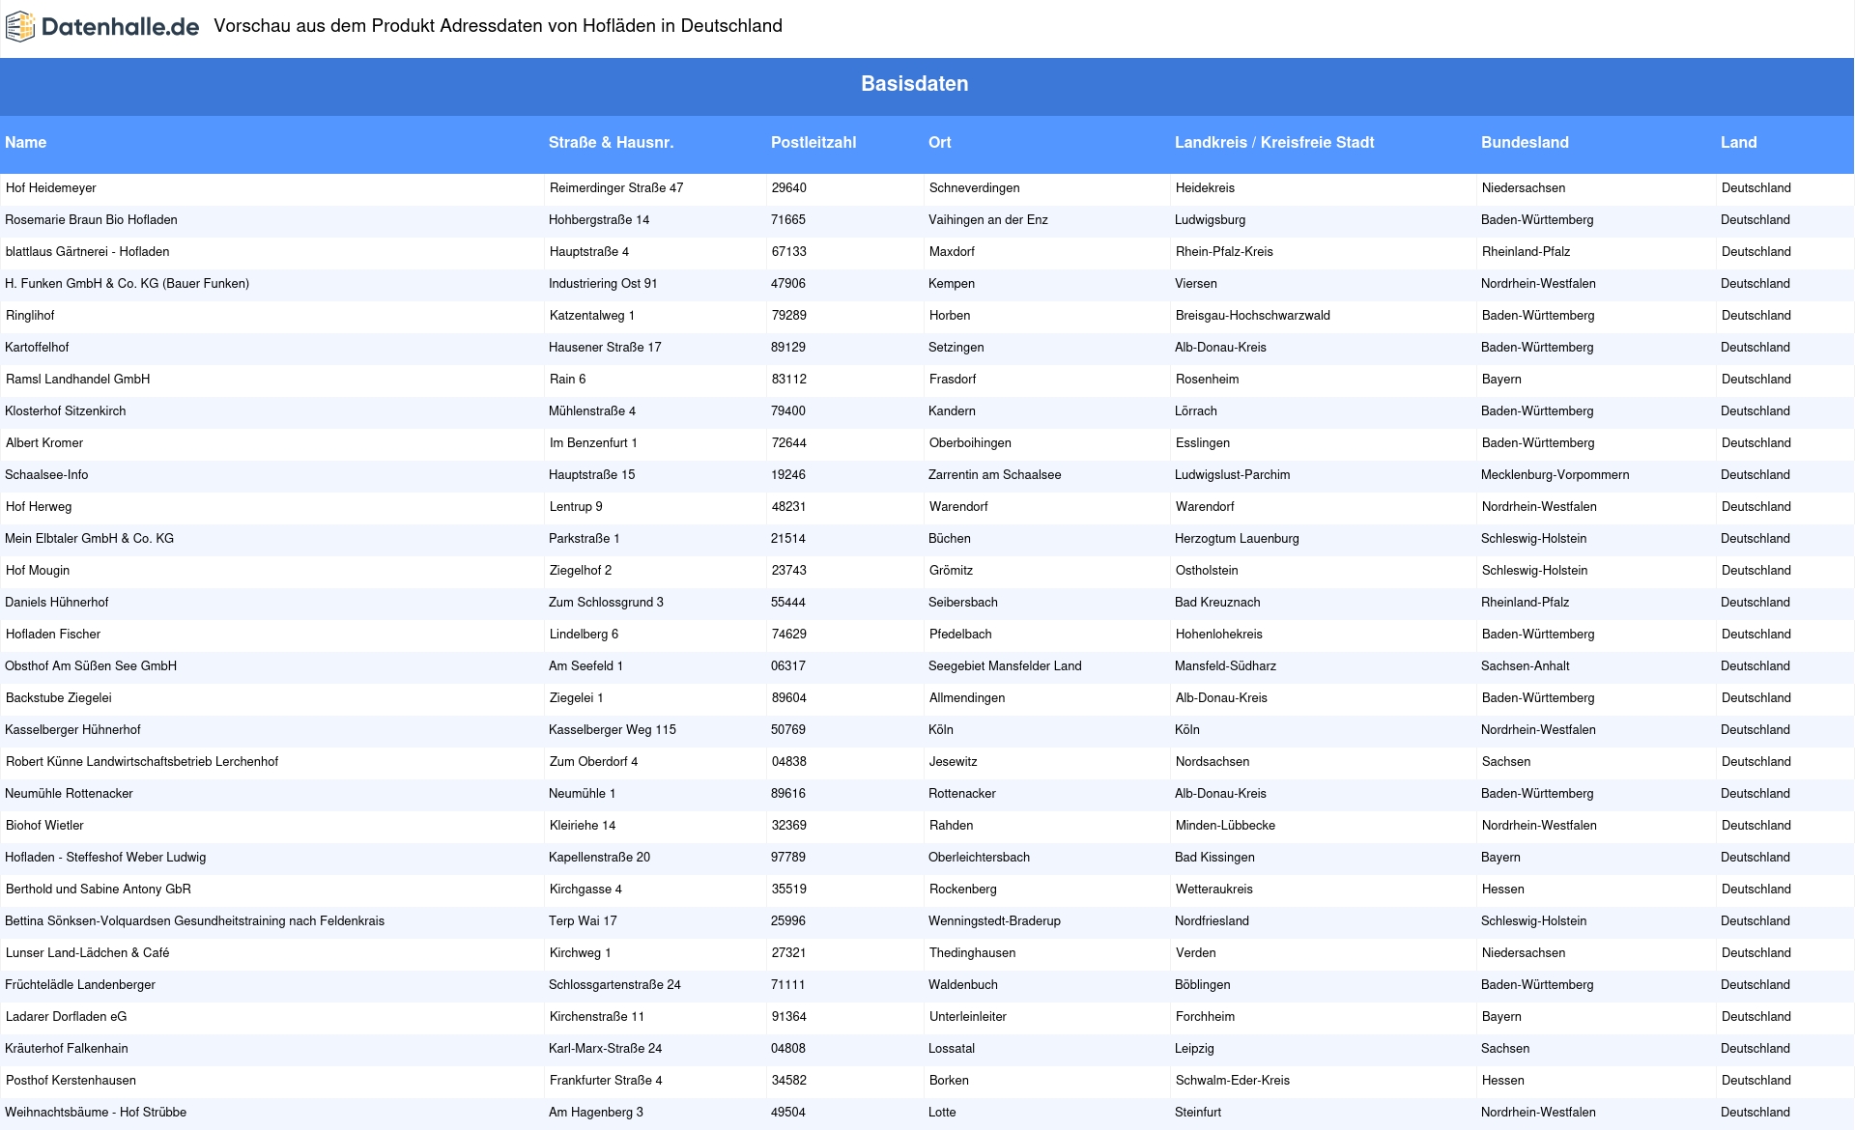Click Klosterhof Sitzenkirch name

[x=65, y=411]
